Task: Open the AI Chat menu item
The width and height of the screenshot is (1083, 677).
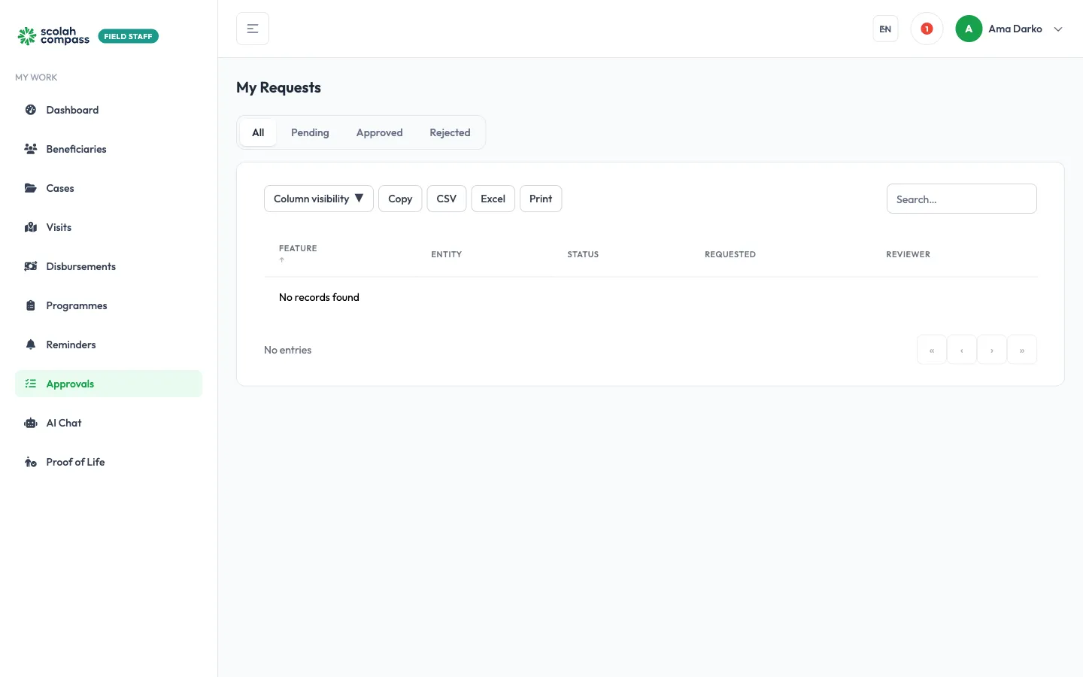Action: tap(108, 423)
